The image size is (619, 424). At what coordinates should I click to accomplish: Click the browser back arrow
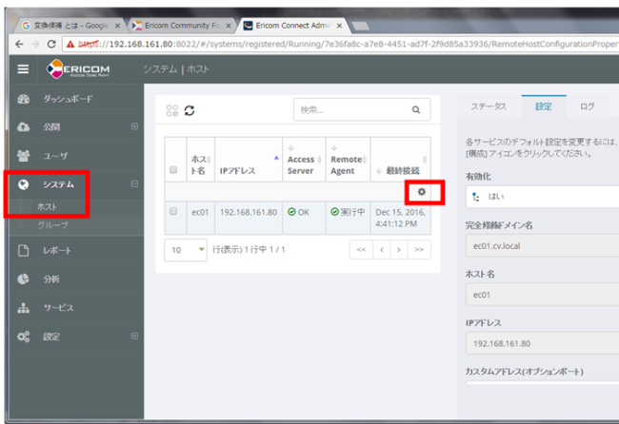tap(21, 44)
